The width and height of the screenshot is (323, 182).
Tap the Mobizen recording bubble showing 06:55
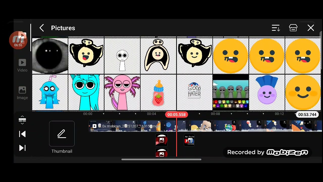pos(18,40)
